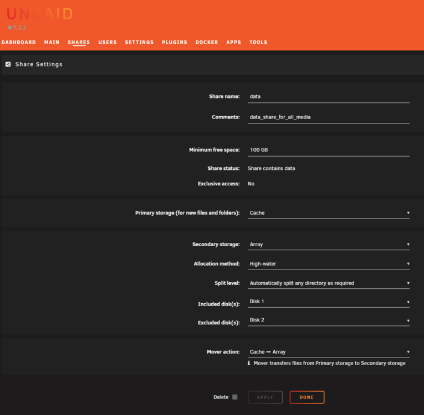Viewport: 424px width, 415px height.
Task: Open the Tools tab
Action: [x=258, y=43]
